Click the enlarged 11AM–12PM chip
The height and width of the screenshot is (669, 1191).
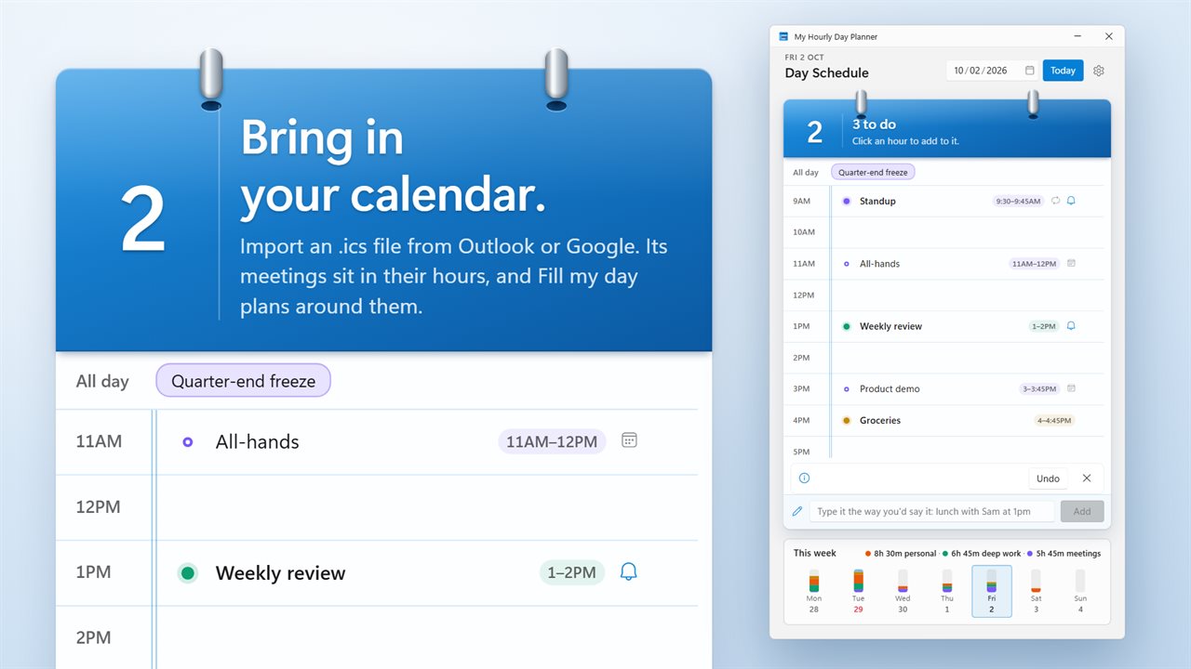pos(552,441)
